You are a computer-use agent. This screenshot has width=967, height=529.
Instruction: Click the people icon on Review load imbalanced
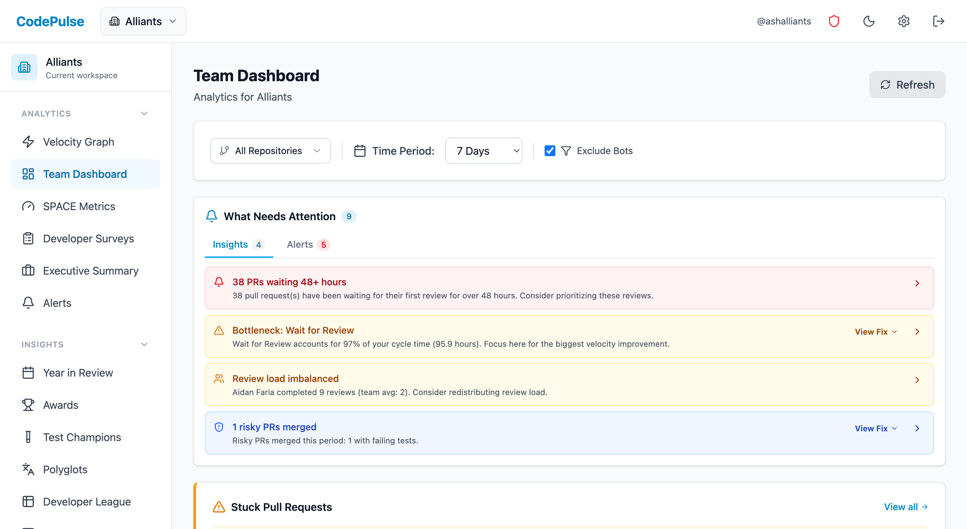pyautogui.click(x=219, y=379)
